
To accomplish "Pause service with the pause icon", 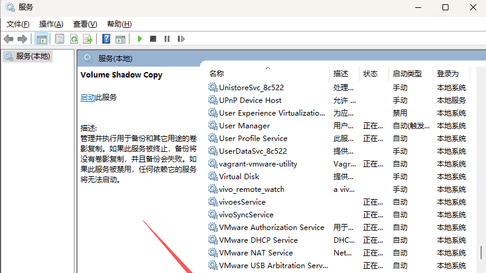I will click(167, 39).
